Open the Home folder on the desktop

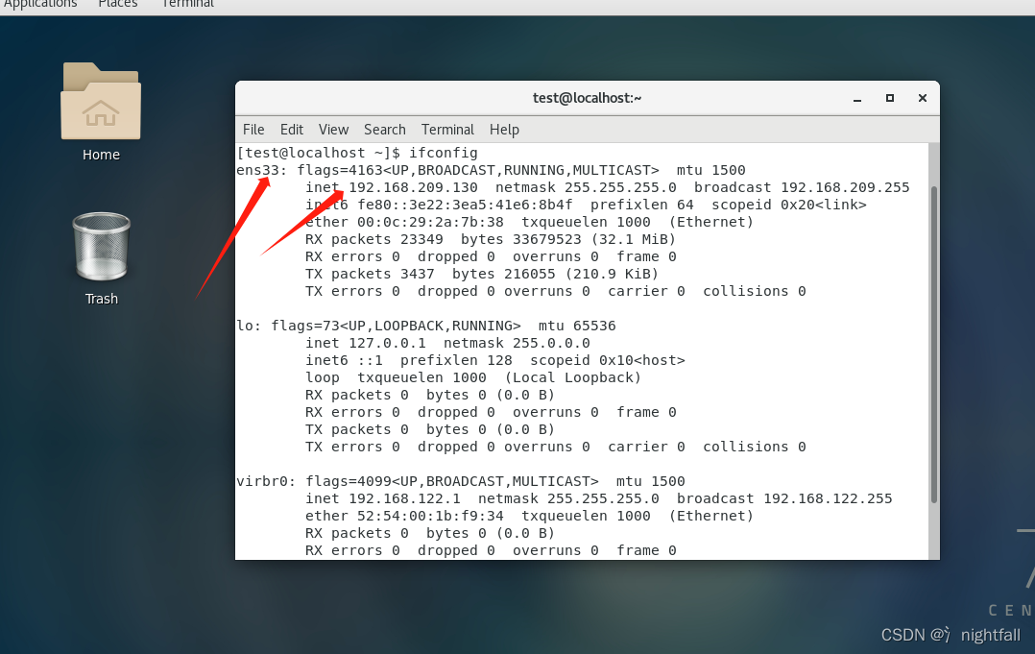tap(100, 110)
